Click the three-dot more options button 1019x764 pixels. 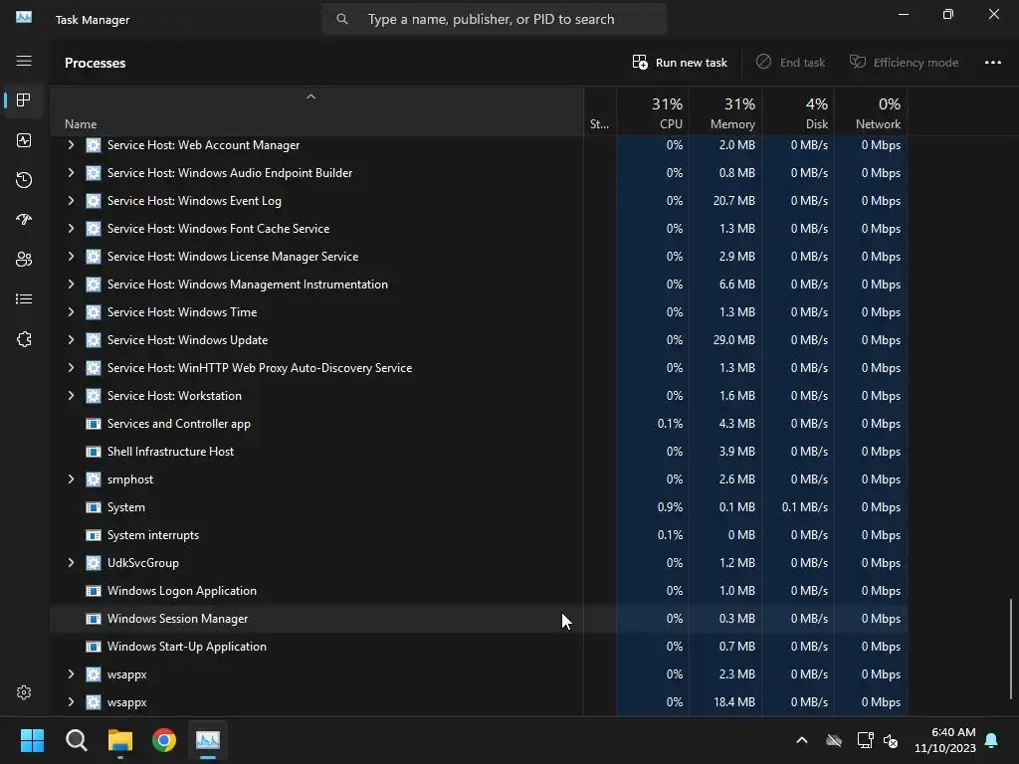[992, 63]
